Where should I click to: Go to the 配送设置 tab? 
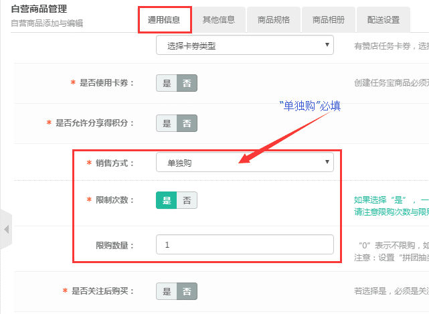point(383,19)
